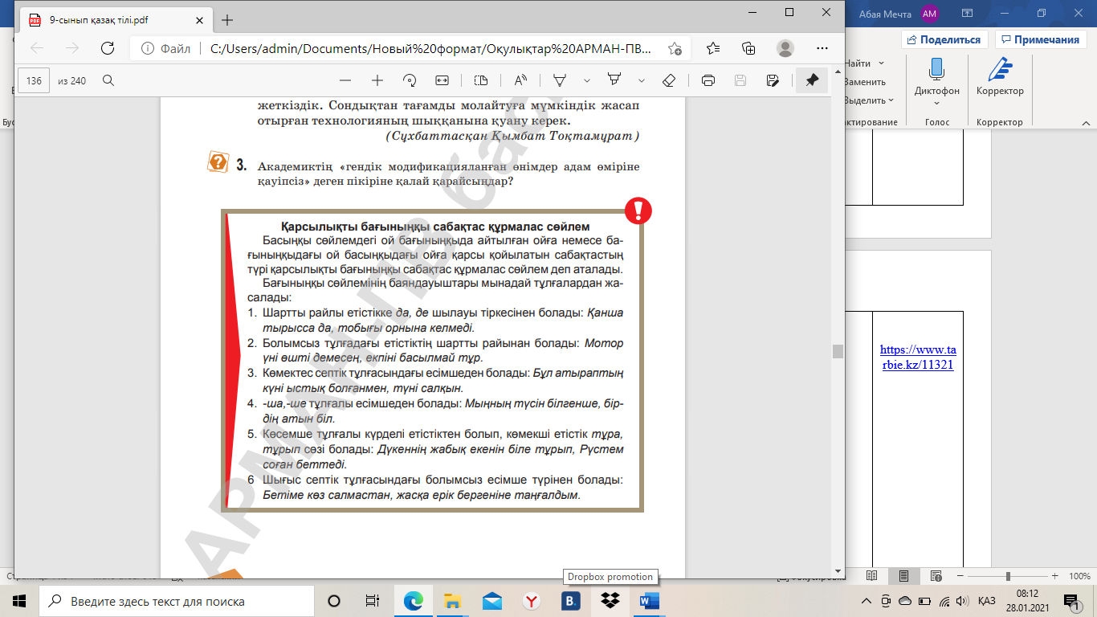
Task: Open the Корректор tool in Word
Action: (1000, 78)
